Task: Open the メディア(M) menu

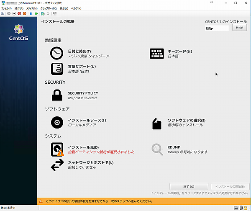Action: point(32,8)
